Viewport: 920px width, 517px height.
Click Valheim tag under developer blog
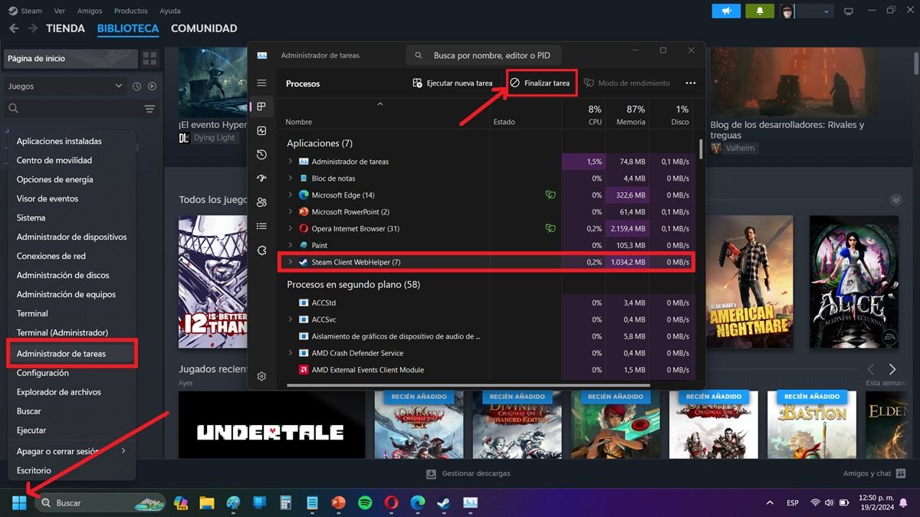coord(733,148)
